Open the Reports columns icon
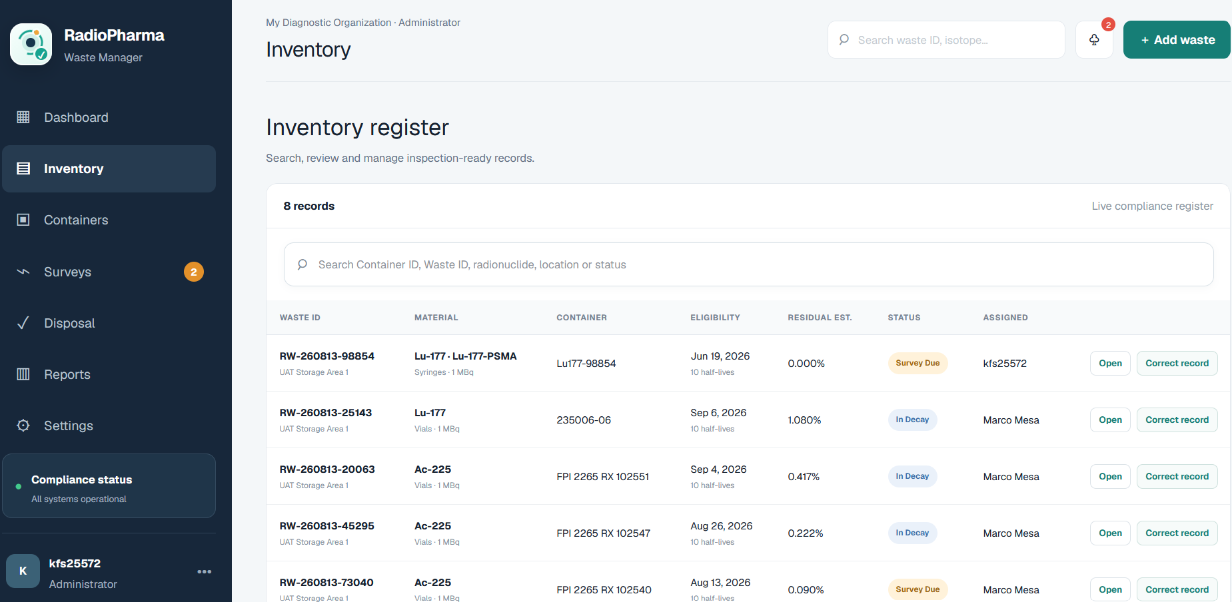Screen dimensions: 1232x602 click(x=23, y=374)
